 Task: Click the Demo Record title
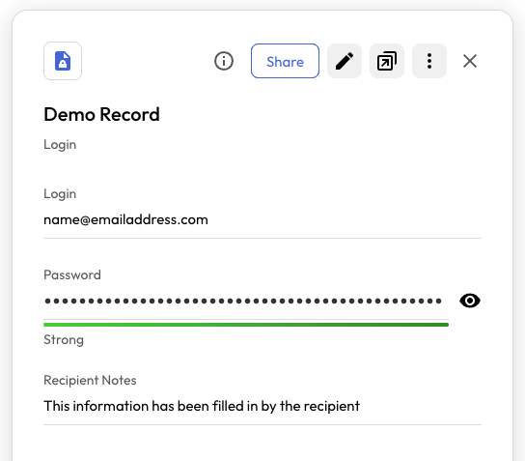point(101,114)
